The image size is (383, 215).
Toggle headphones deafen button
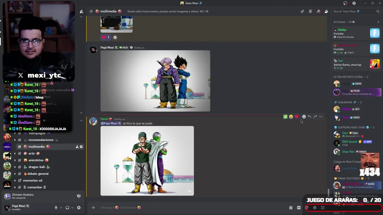67,208
